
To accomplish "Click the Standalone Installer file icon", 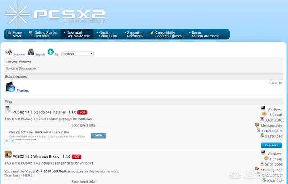I will pos(8,110).
